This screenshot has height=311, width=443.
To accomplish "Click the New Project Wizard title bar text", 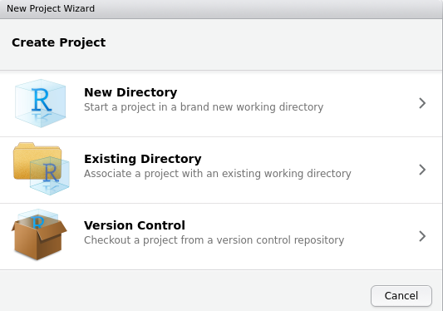I will click(x=51, y=8).
